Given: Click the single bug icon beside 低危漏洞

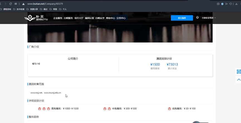Looking at the screenshot, I should coord(169,109).
